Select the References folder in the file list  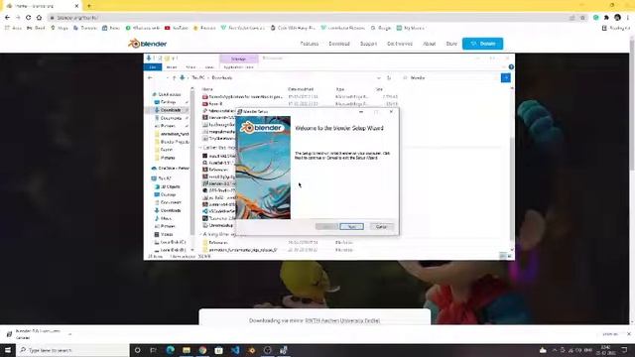(x=218, y=242)
